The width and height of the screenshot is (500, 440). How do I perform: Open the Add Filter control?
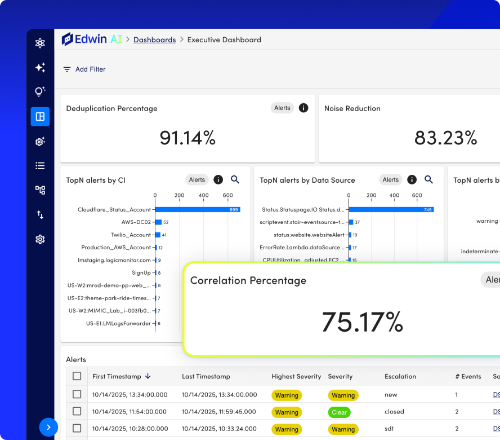[x=84, y=69]
